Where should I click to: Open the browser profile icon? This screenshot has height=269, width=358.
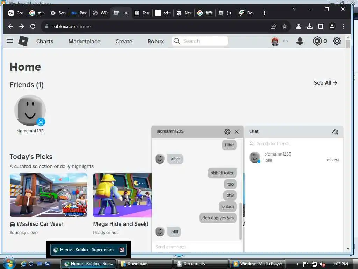(332, 26)
